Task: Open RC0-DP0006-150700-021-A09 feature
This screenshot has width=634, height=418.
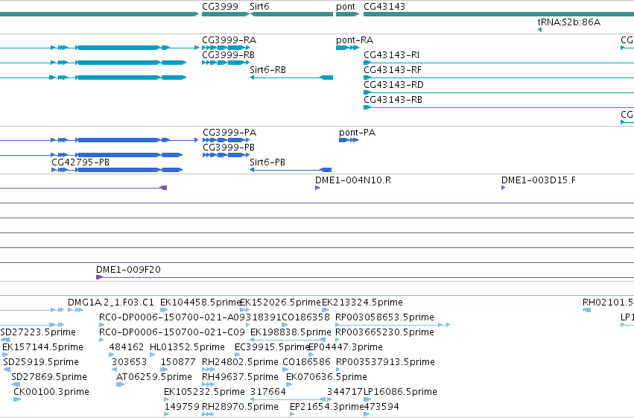Action: (x=172, y=317)
